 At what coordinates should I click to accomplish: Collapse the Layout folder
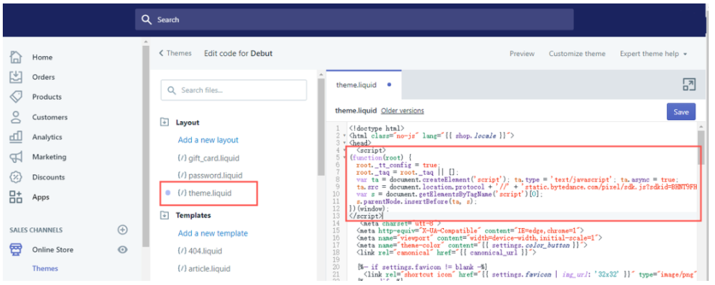[x=164, y=123]
